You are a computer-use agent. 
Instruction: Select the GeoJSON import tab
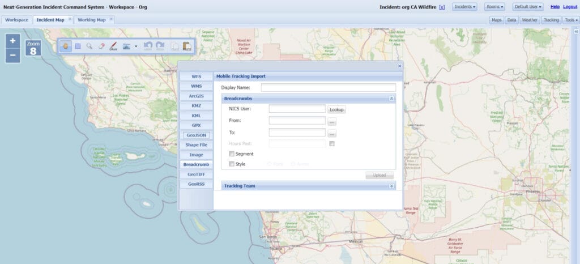coord(196,135)
